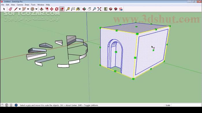Image resolution: width=202 pixels, height=113 pixels.
Task: Select the Move tool
Action: [x=52, y=9]
